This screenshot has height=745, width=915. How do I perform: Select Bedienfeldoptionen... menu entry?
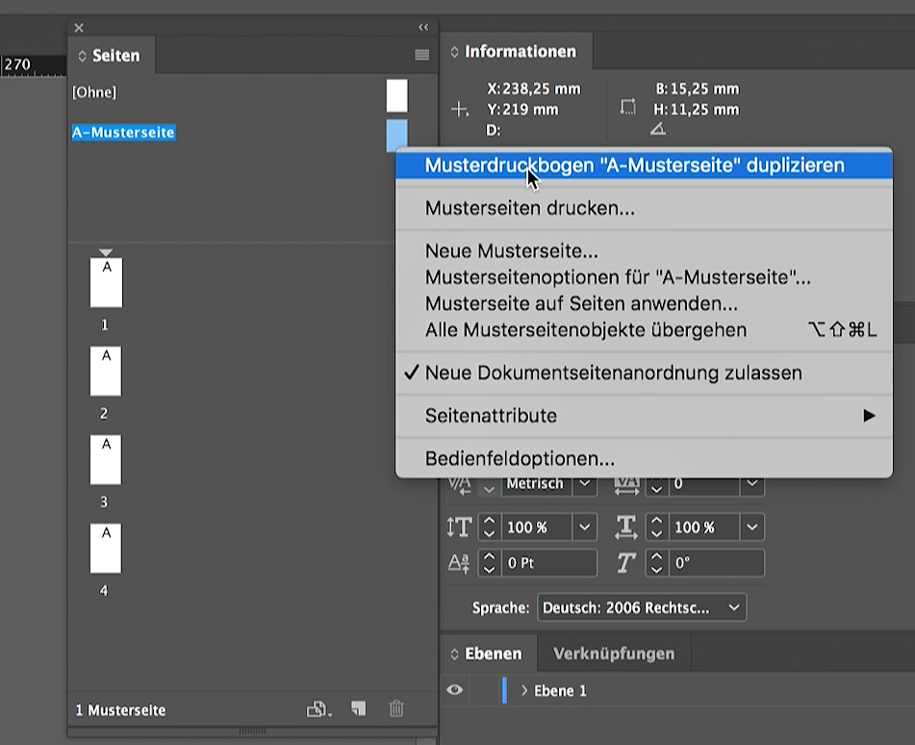coord(520,459)
